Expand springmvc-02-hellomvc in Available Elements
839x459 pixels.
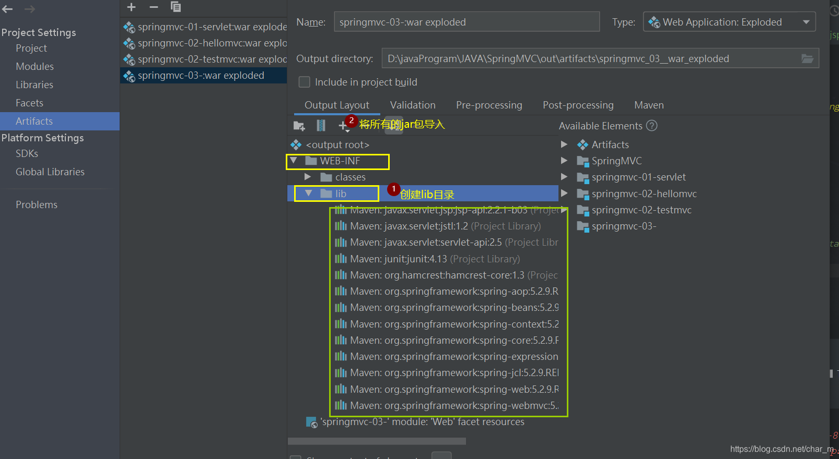(564, 194)
